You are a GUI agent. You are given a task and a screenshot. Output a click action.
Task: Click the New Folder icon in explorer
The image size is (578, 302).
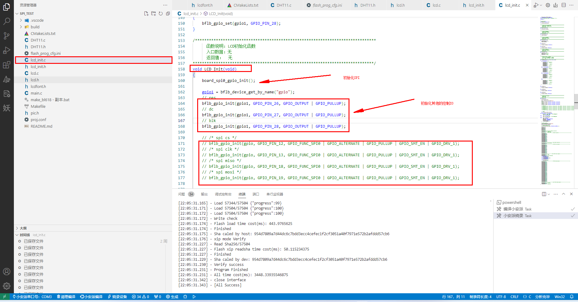tap(153, 14)
